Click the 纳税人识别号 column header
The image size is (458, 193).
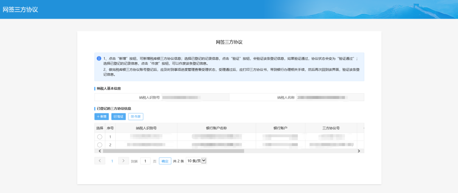pyautogui.click(x=146, y=128)
